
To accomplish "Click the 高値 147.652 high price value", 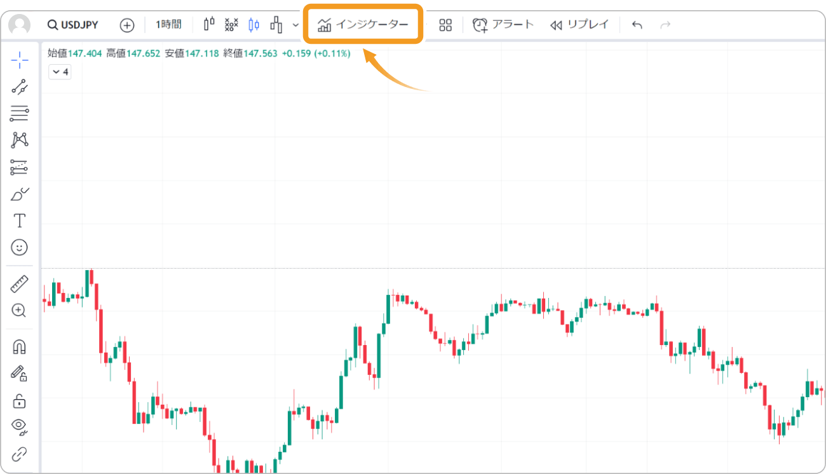I will point(133,53).
